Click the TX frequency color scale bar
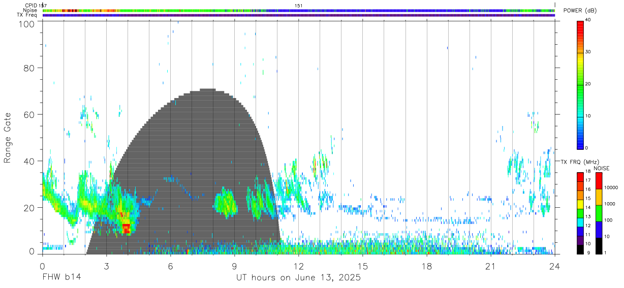 pos(580,213)
